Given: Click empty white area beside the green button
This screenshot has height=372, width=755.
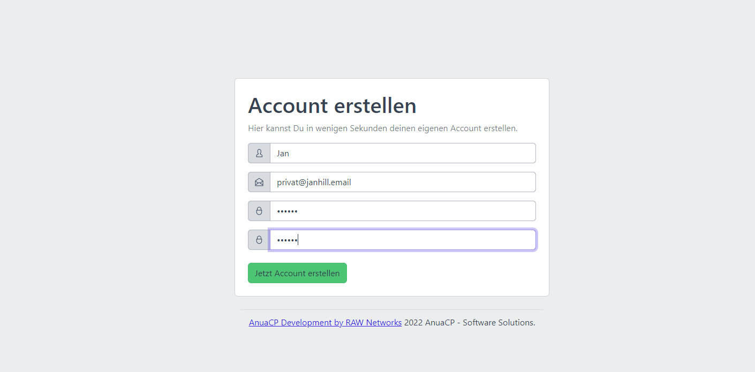Looking at the screenshot, I should pos(444,273).
